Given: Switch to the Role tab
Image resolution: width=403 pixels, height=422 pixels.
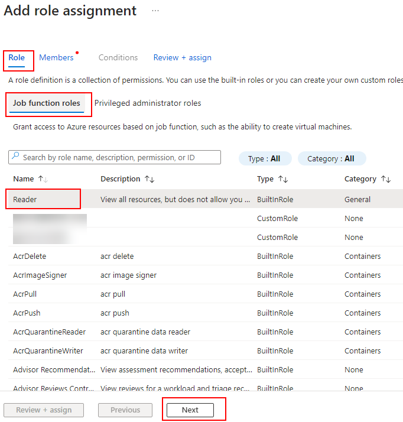Looking at the screenshot, I should (17, 57).
